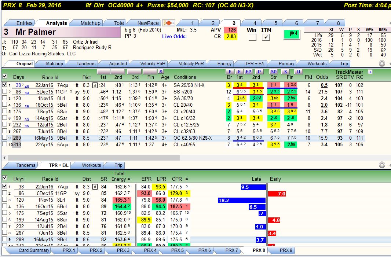Image resolution: width=391 pixels, height=257 pixels.
Task: Click the red Early bar labeled 7.0
Action: pos(277,194)
